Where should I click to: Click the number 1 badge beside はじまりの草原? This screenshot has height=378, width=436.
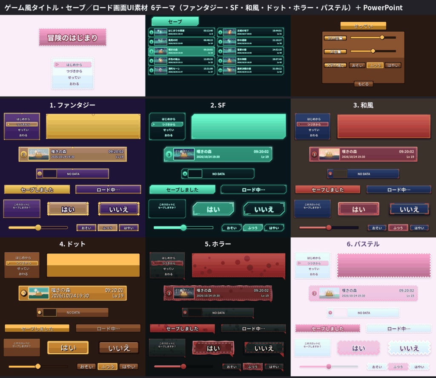point(151,32)
